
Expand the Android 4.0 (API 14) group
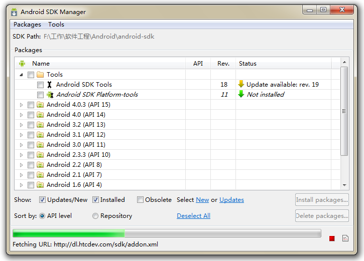point(22,115)
